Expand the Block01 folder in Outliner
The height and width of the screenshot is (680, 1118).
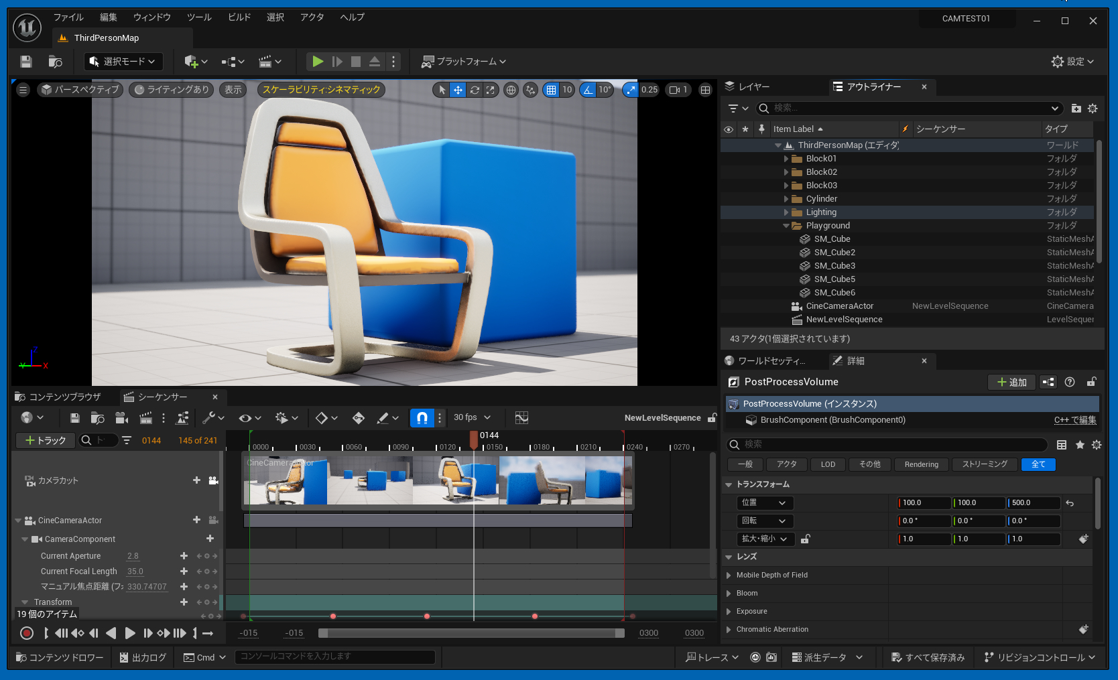[x=786, y=159]
